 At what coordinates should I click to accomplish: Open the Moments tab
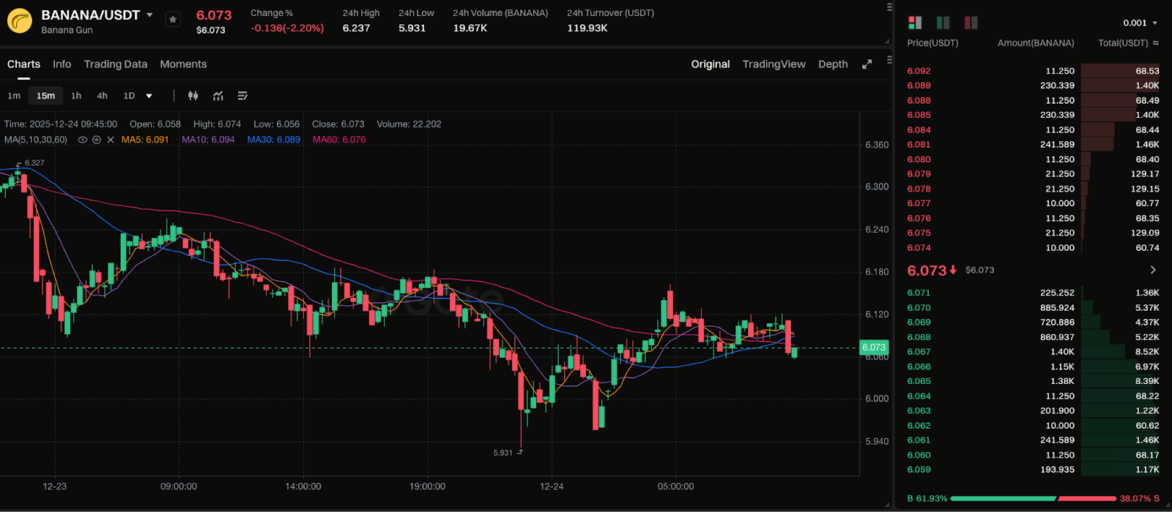click(183, 64)
